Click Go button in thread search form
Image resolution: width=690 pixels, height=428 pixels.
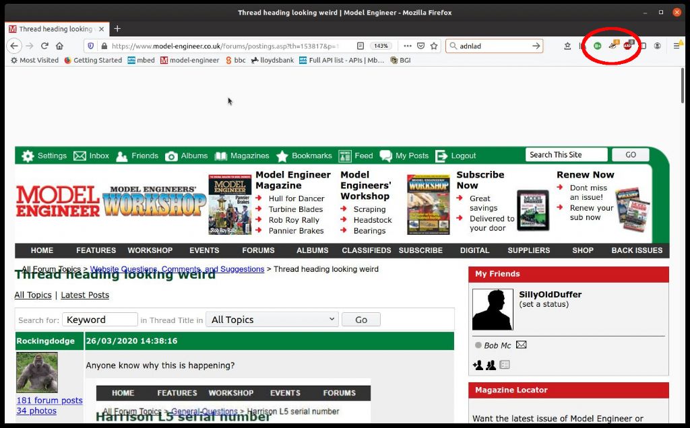pyautogui.click(x=361, y=320)
